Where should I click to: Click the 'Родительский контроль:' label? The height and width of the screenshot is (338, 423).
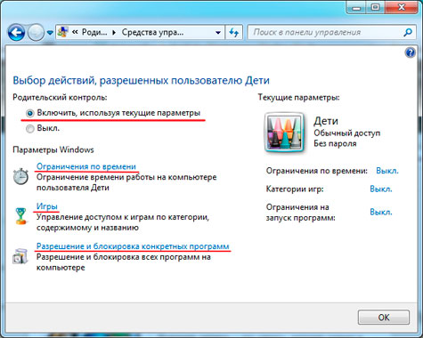[x=60, y=97]
